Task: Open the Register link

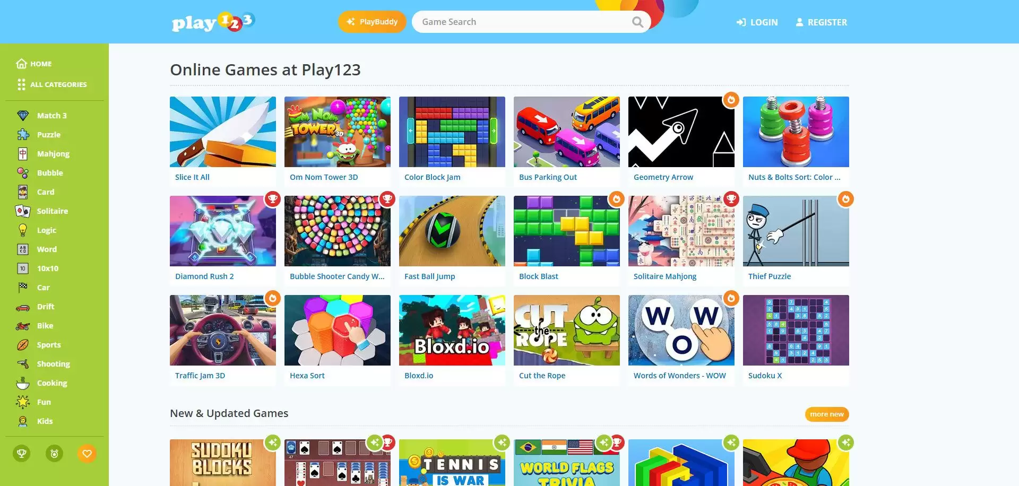Action: [x=821, y=22]
